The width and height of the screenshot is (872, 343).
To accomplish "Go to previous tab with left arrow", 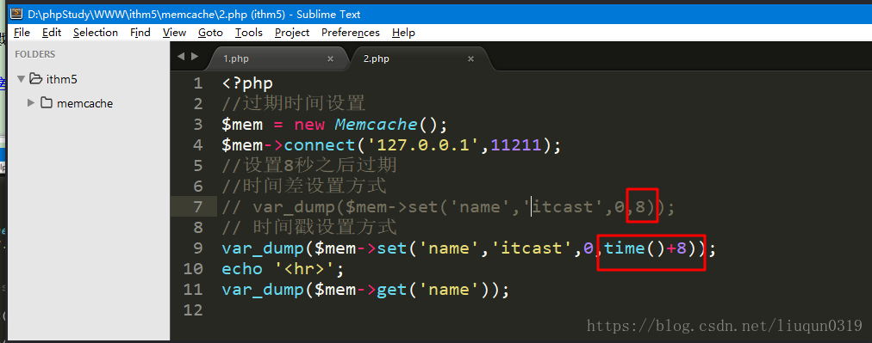I will click(181, 56).
